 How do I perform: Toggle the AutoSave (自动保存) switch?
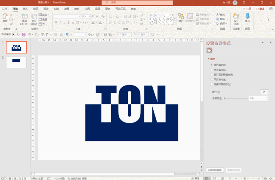point(15,34)
